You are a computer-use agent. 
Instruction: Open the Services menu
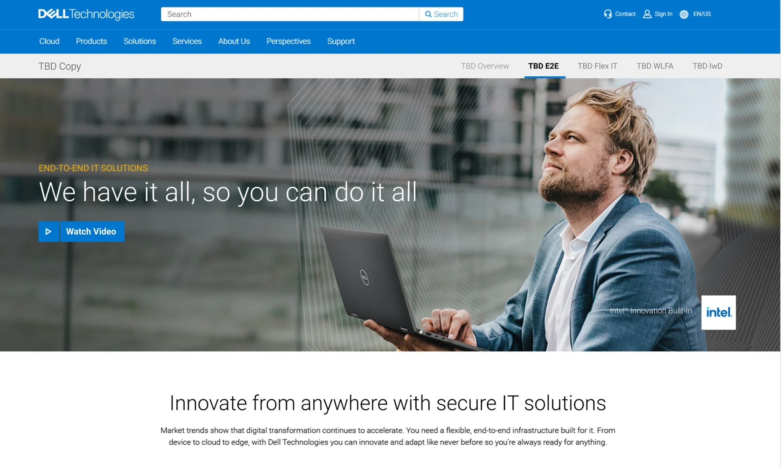[x=187, y=41]
